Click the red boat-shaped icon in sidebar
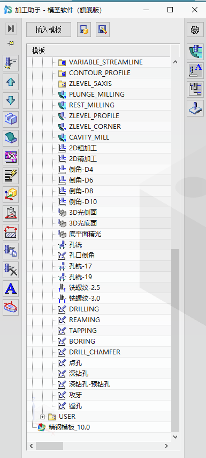The width and height of the screenshot is (206, 458). tap(11, 307)
